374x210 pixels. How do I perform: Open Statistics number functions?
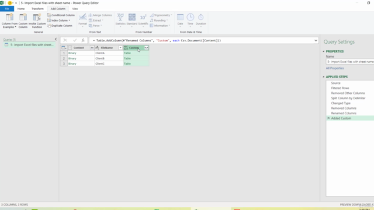[x=120, y=20]
